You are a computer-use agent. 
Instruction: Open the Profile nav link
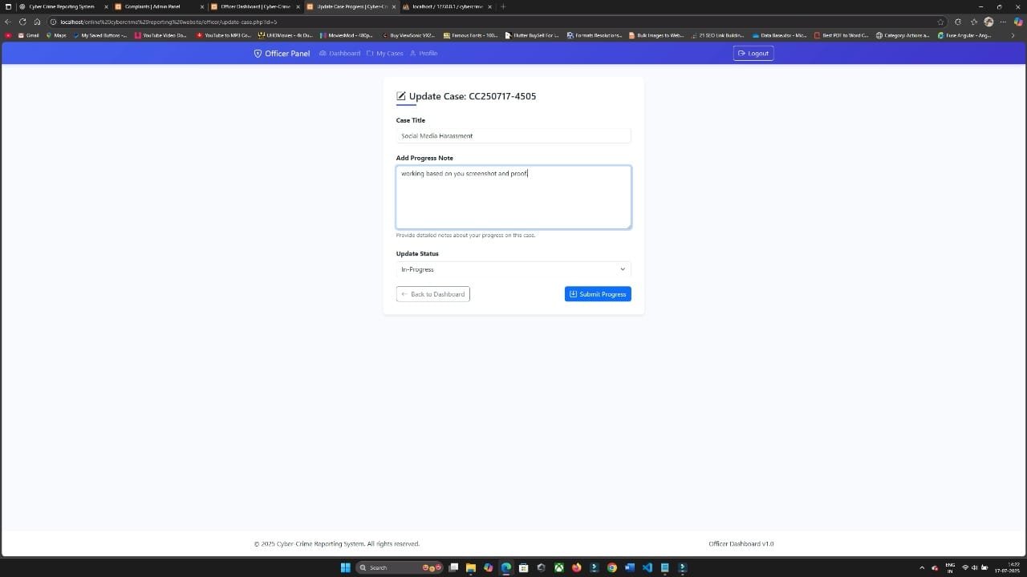pyautogui.click(x=424, y=54)
